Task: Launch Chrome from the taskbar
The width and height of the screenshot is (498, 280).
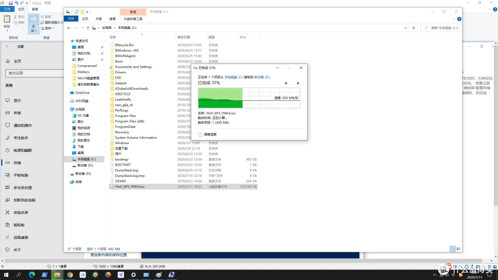Action: click(x=69, y=275)
